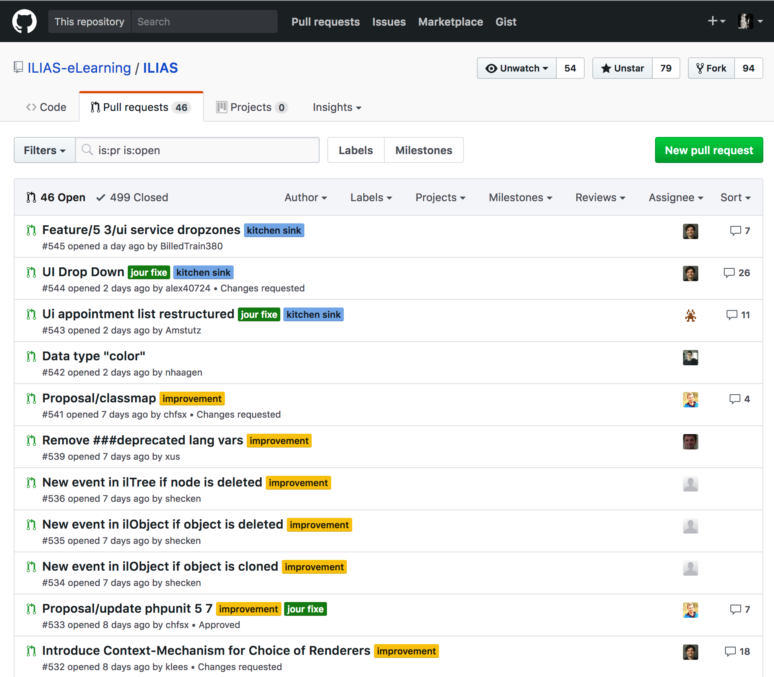Image resolution: width=774 pixels, height=677 pixels.
Task: Click the yellow improvement label on Proposal/classmap
Action: [x=192, y=399]
